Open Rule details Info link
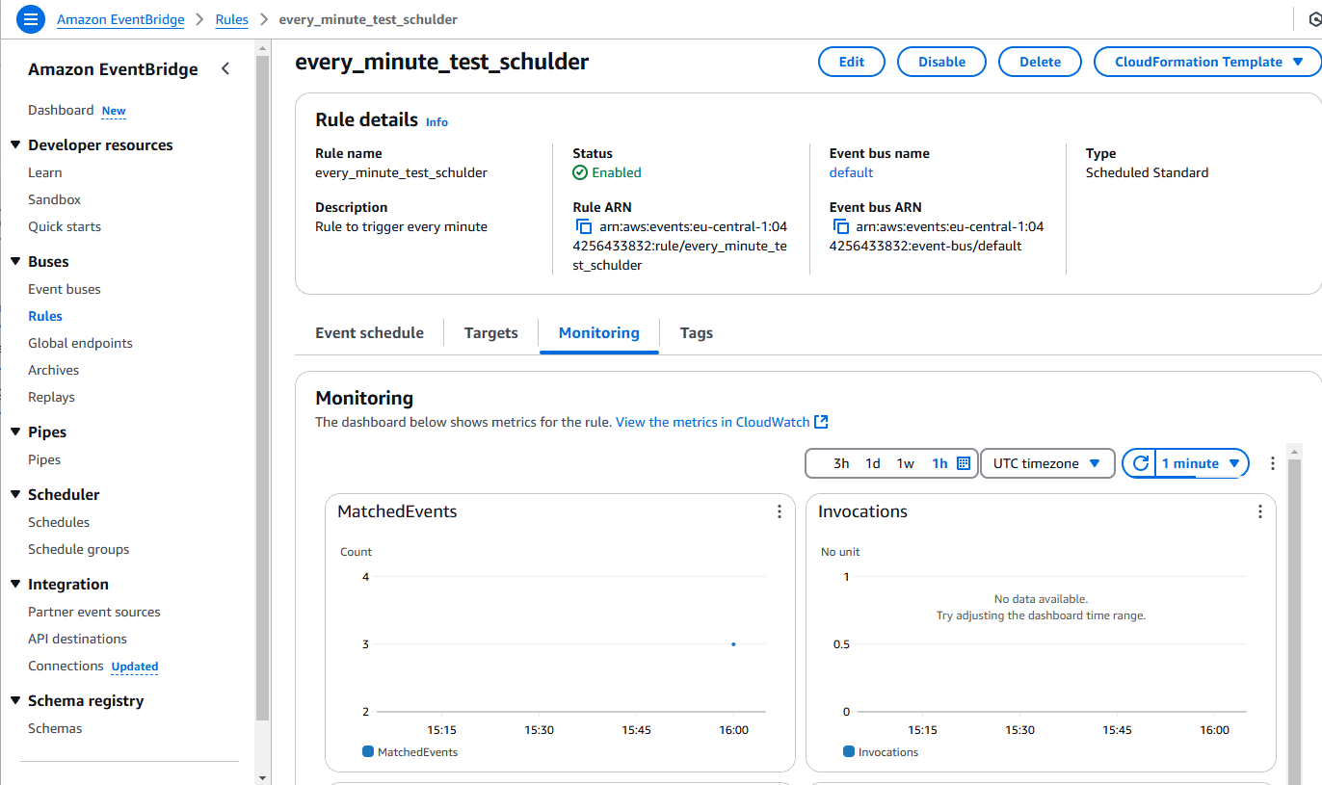1322x785 pixels. point(436,122)
